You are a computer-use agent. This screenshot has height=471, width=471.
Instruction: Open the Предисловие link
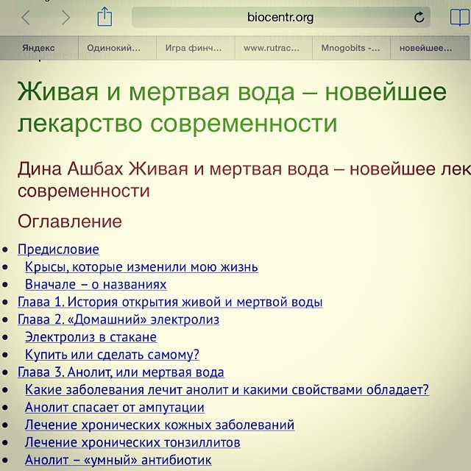pos(58,249)
